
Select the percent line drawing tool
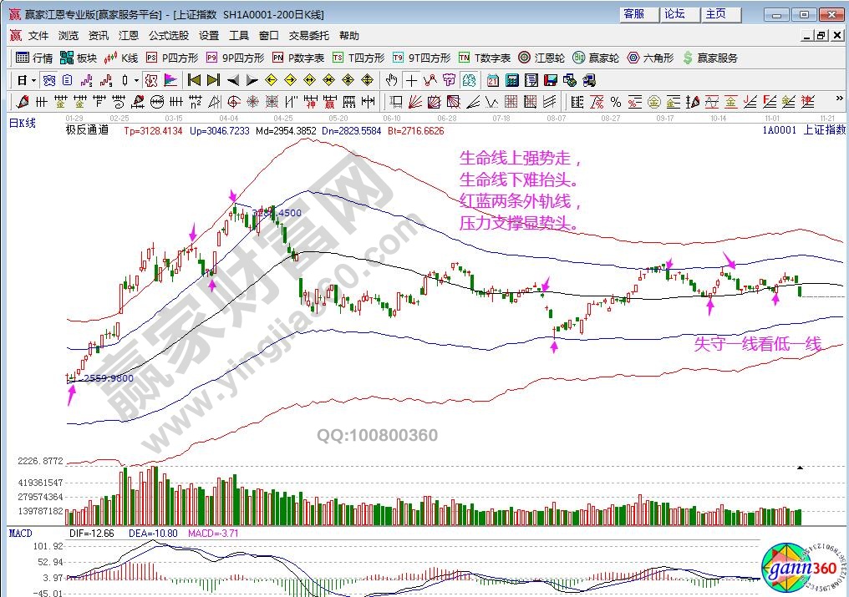coord(615,102)
